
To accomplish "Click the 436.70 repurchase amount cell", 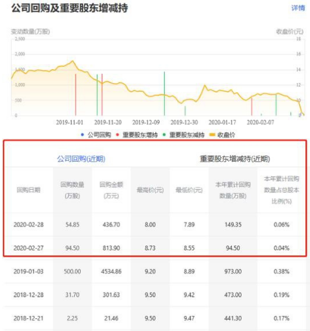I will tap(111, 224).
